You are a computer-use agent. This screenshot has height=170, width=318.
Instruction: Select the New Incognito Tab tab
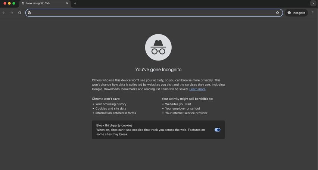click(x=45, y=3)
